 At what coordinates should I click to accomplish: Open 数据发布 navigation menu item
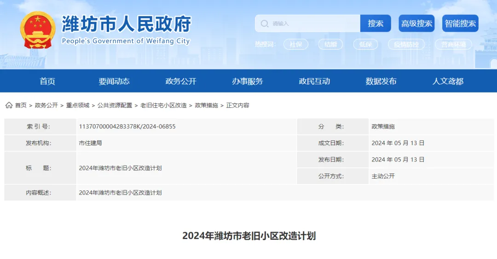click(381, 81)
